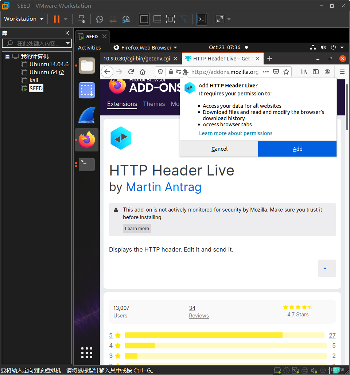
Task: Switch to the Extensions section
Action: tap(122, 104)
